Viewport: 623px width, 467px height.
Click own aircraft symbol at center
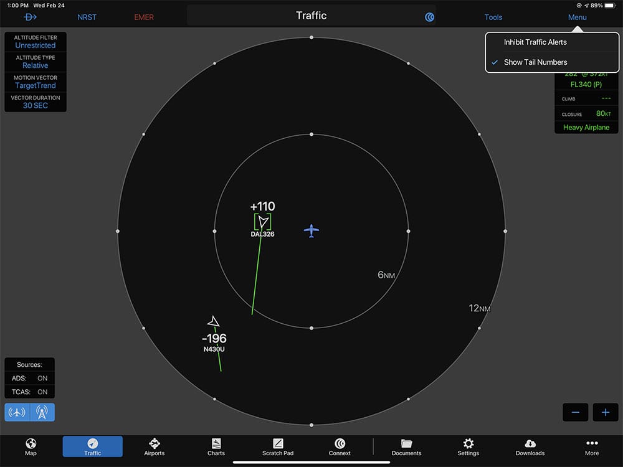(311, 231)
